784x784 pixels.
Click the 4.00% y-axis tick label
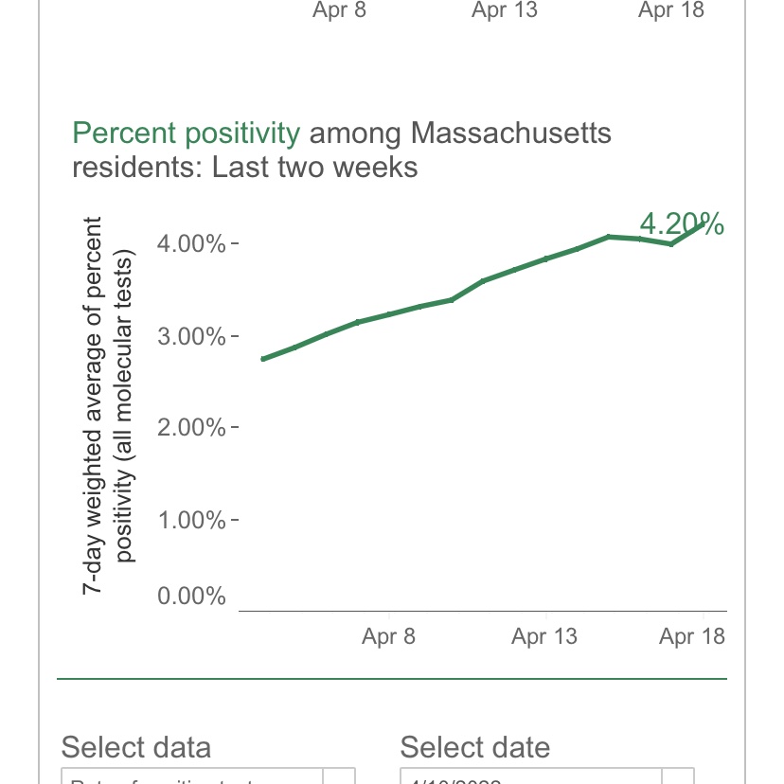pyautogui.click(x=191, y=244)
